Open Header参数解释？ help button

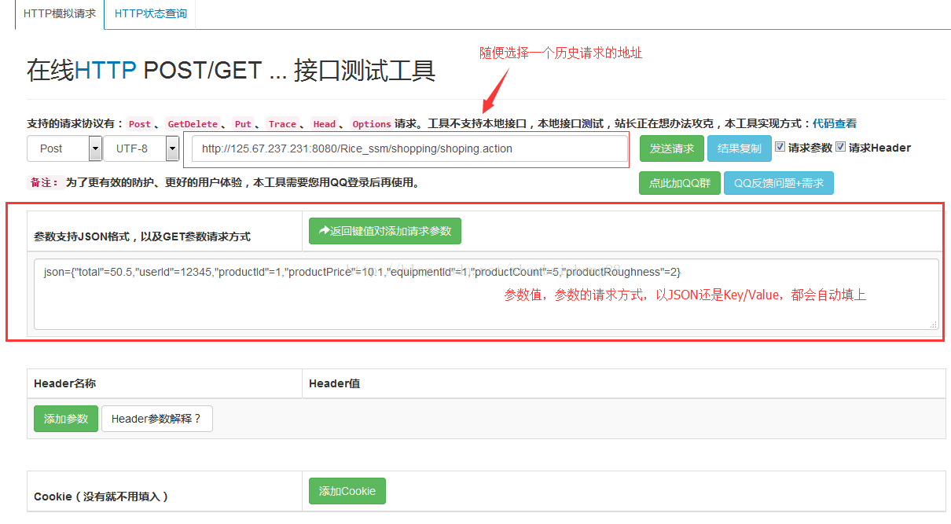point(156,419)
